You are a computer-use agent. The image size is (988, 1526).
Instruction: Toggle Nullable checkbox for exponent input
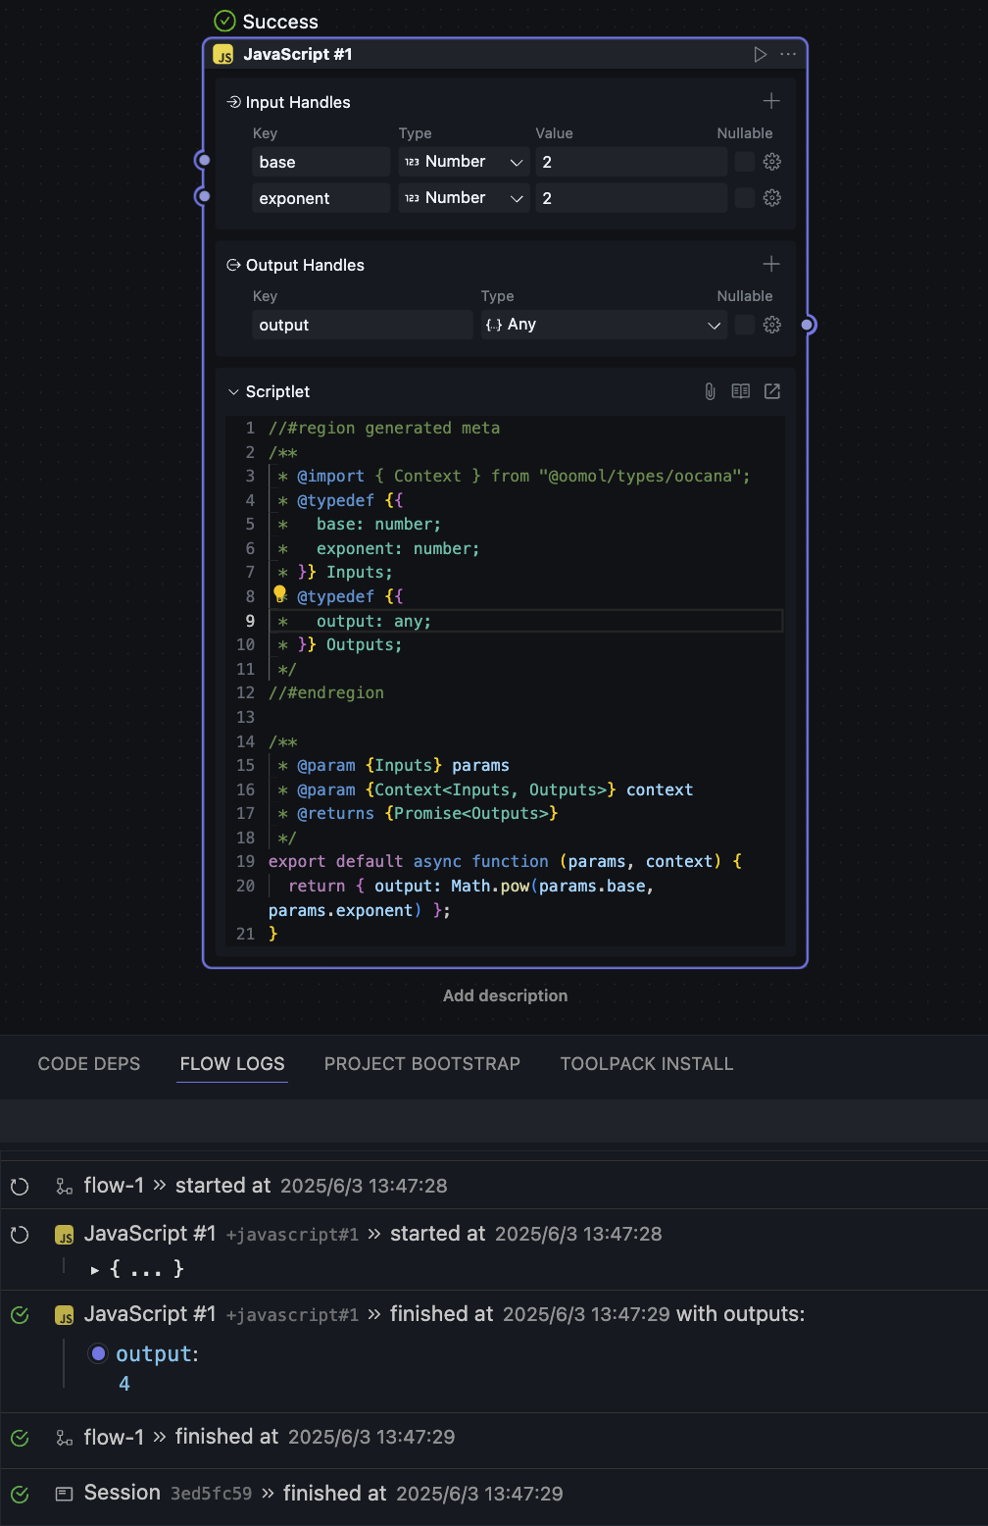(x=745, y=198)
